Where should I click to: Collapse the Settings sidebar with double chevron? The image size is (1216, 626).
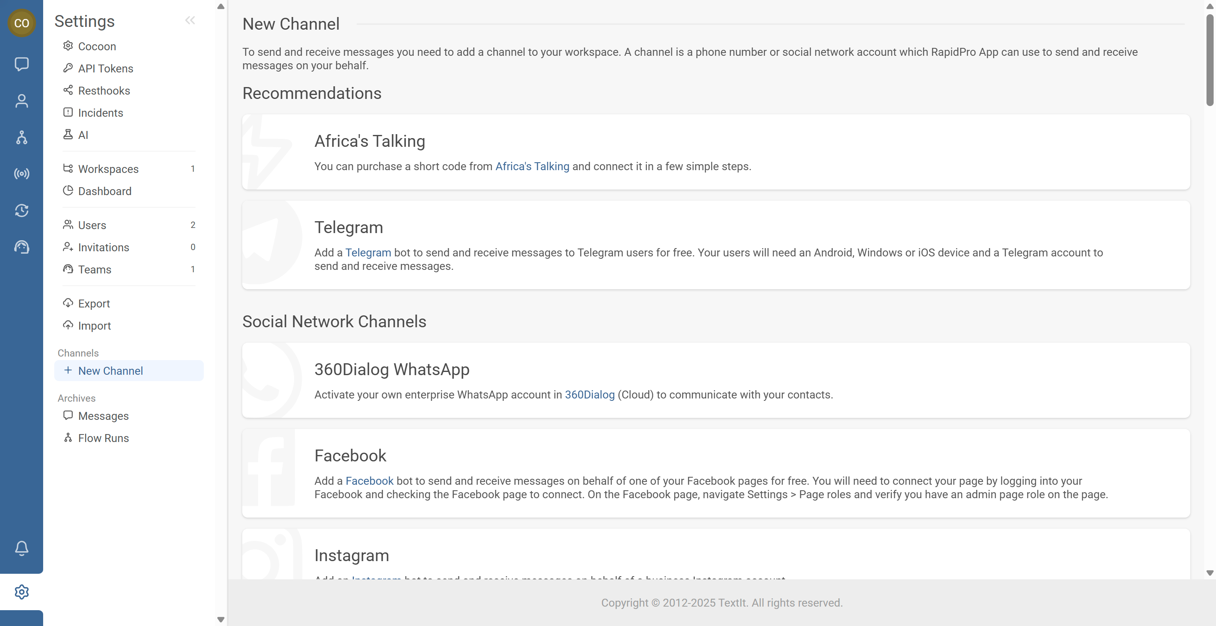(x=190, y=20)
